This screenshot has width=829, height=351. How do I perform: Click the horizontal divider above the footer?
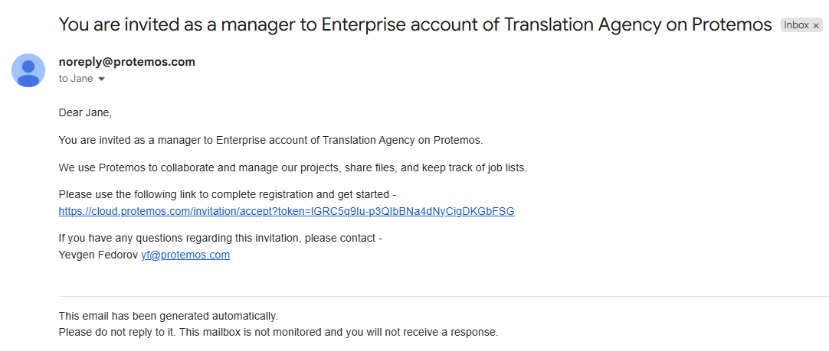[444, 296]
